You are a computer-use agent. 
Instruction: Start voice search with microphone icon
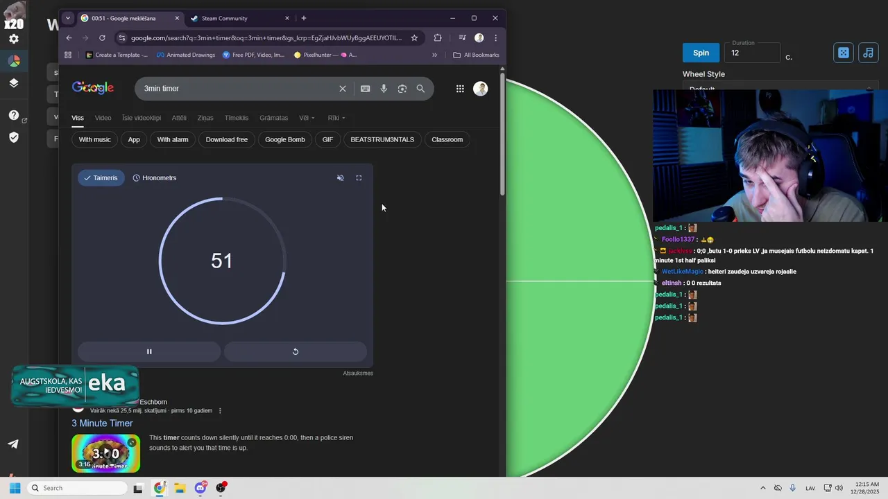click(384, 89)
